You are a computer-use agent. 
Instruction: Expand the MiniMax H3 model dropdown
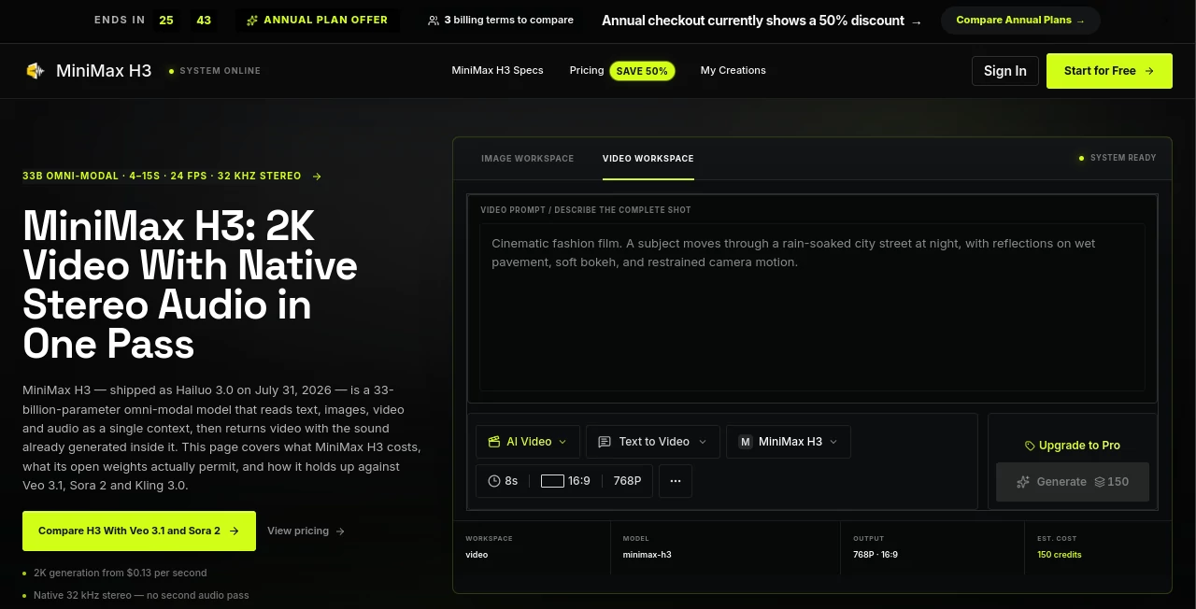coord(789,442)
